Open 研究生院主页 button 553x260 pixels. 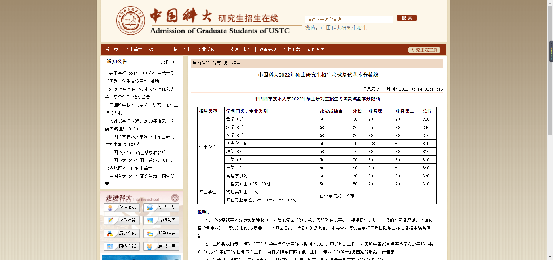424,50
